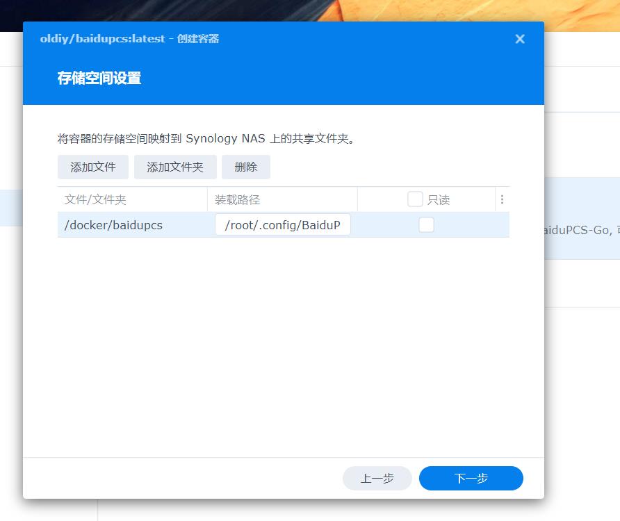Toggle all volume mappings to read-only
This screenshot has width=620, height=521.
[414, 199]
